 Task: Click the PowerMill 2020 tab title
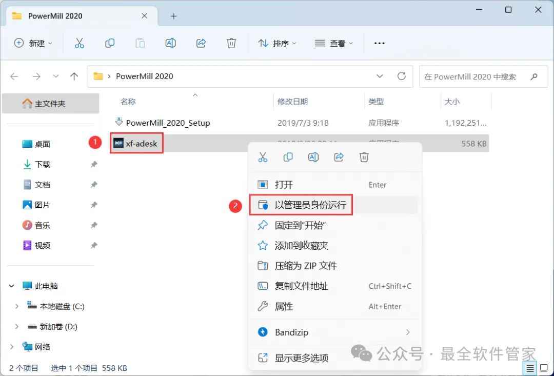[55, 16]
